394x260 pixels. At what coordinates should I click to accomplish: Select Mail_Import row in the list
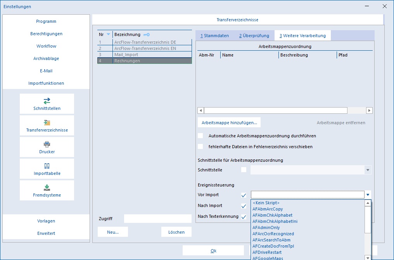145,55
